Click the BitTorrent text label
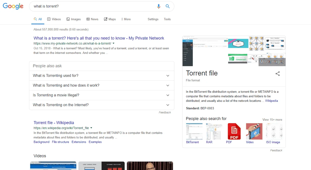This screenshot has height=170, width=311. pyautogui.click(x=193, y=142)
